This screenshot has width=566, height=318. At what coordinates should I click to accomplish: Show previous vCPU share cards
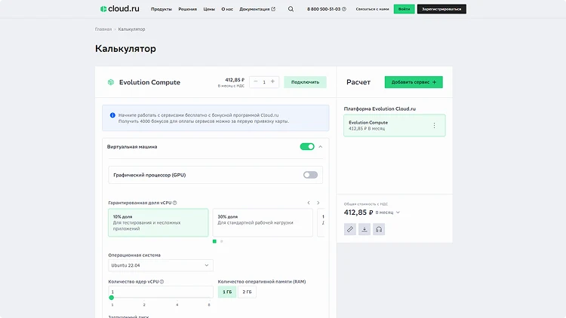click(309, 203)
